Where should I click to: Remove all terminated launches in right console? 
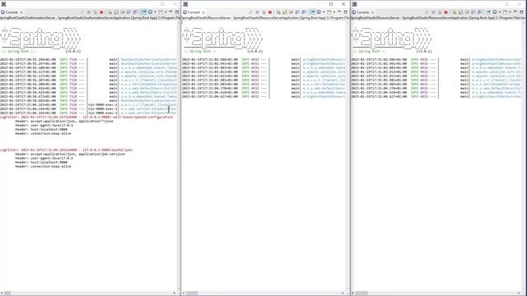[440, 12]
